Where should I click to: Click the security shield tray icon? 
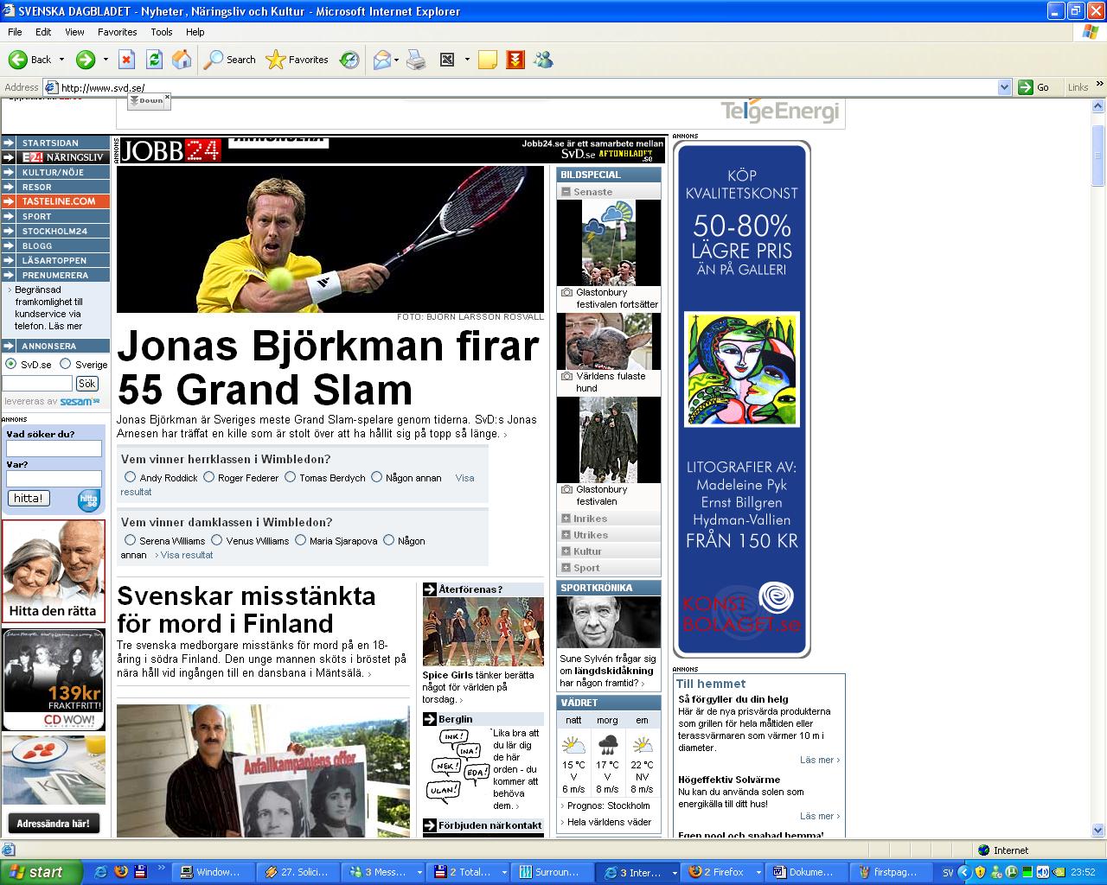[x=980, y=872]
